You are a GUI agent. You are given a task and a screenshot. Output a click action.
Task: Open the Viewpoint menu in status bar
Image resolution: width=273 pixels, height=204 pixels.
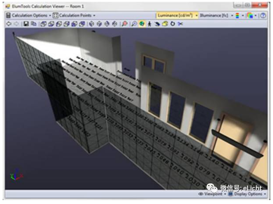click(212, 194)
